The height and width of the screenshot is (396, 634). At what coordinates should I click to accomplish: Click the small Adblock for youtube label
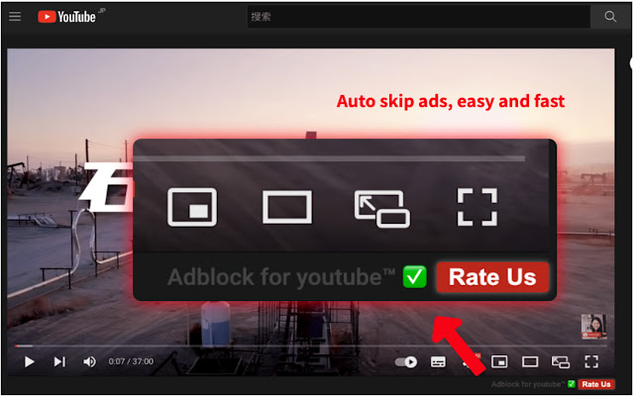(x=528, y=384)
